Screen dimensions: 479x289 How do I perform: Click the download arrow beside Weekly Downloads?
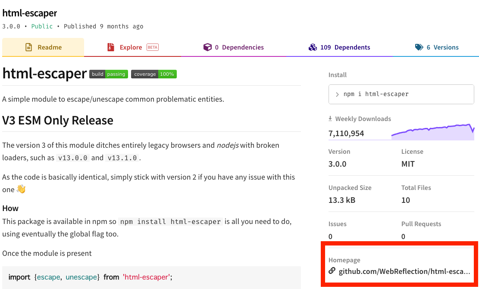point(330,118)
